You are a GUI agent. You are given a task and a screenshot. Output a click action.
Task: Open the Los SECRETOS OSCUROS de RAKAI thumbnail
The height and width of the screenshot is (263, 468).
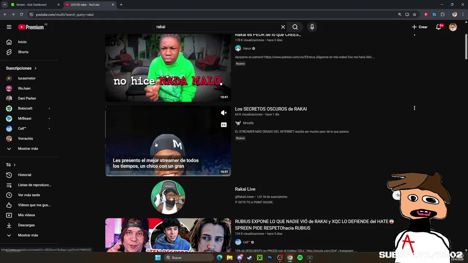(x=168, y=141)
